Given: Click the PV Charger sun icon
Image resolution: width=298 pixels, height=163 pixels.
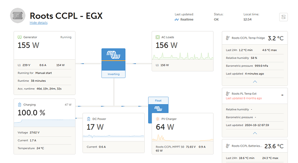Looking at the screenshot, I should (x=158, y=119).
